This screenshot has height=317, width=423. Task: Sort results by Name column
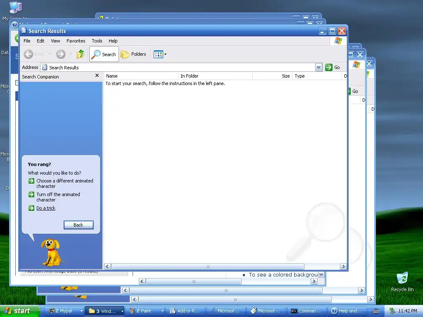[141, 76]
